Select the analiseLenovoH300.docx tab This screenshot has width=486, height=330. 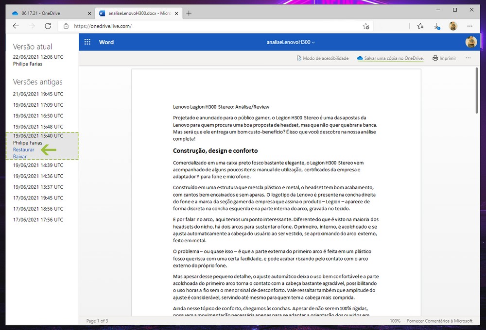(x=138, y=13)
